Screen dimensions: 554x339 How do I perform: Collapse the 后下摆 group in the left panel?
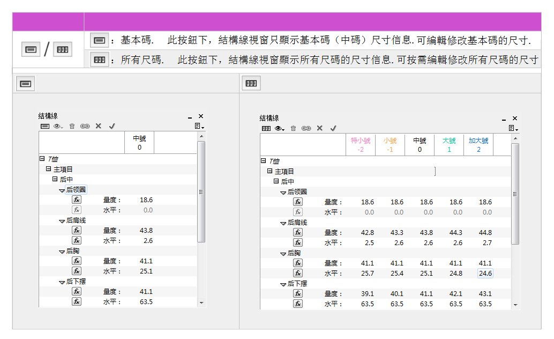coord(62,282)
